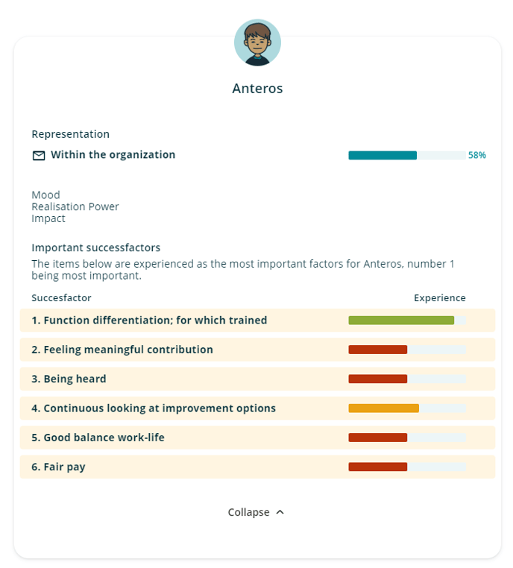Click the Anteros name heading
The height and width of the screenshot is (568, 513).
[257, 89]
